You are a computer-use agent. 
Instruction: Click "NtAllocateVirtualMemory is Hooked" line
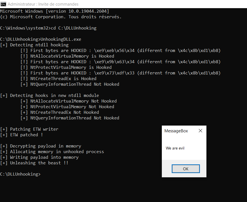click(72, 56)
